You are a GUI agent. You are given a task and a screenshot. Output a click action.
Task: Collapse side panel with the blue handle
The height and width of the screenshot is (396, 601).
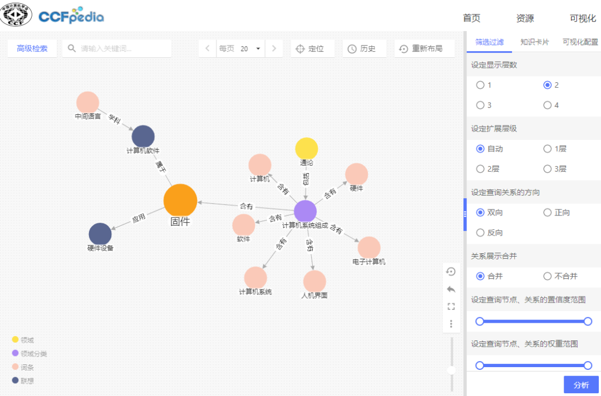[x=465, y=214]
